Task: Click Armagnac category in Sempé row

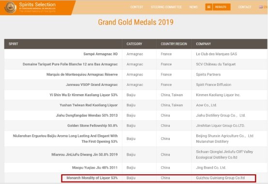Action: pyautogui.click(x=134, y=54)
